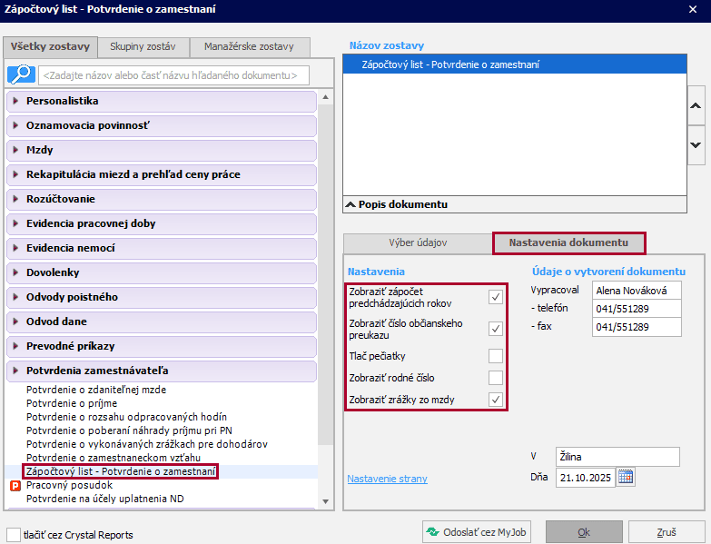The height and width of the screenshot is (544, 711).
Task: Switch to the Výber údajov tab
Action: 418,243
